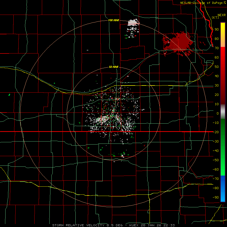Click the -90 value on velocity scale
The width and height of the screenshot is (227, 227).
216,197
